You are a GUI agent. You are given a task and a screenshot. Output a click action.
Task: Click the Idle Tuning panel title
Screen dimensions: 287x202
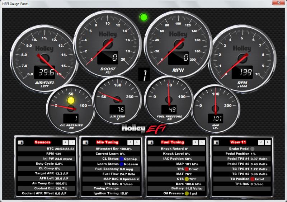click(107, 142)
